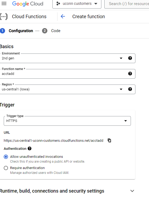
Task: Open the Region dropdown us-central1 (Iowa)
Action: click(x=67, y=89)
